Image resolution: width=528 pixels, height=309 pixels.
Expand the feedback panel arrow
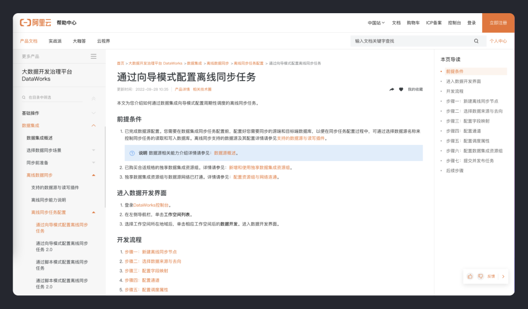click(504, 276)
